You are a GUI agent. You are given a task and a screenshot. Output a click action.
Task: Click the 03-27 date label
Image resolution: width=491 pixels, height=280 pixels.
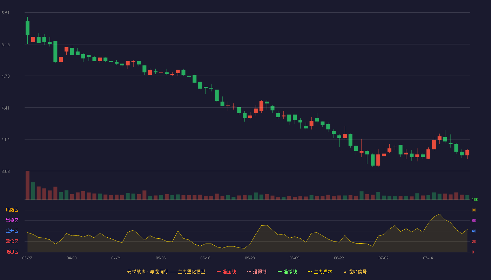[27, 258]
